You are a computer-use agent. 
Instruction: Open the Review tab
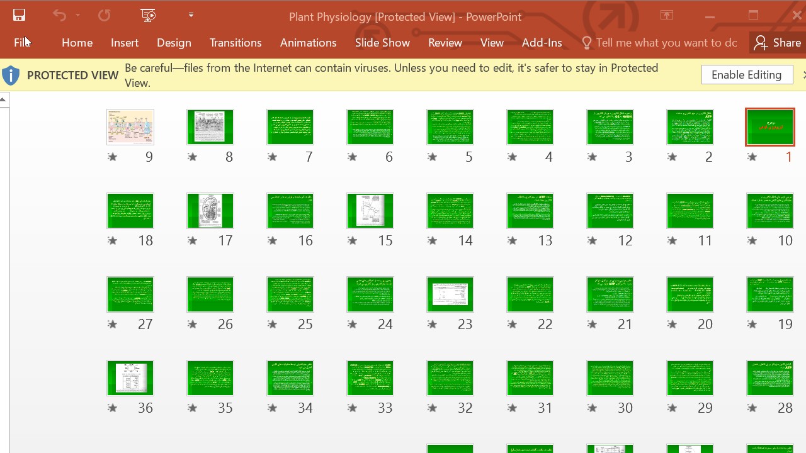coord(445,42)
